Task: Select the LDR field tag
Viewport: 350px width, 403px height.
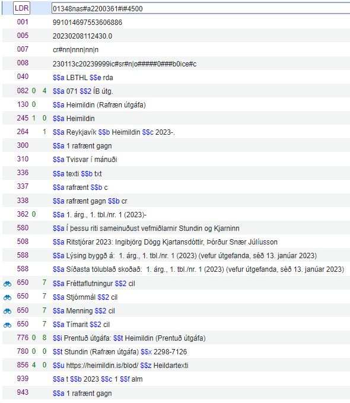Action: pos(21,8)
